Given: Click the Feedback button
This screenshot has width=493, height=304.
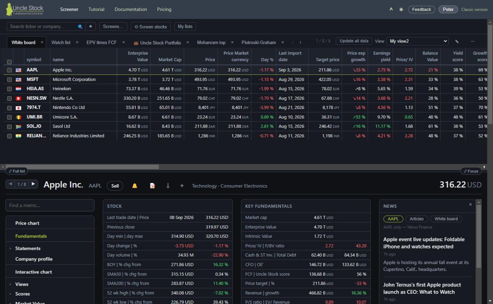Looking at the screenshot, I should coord(422,9).
